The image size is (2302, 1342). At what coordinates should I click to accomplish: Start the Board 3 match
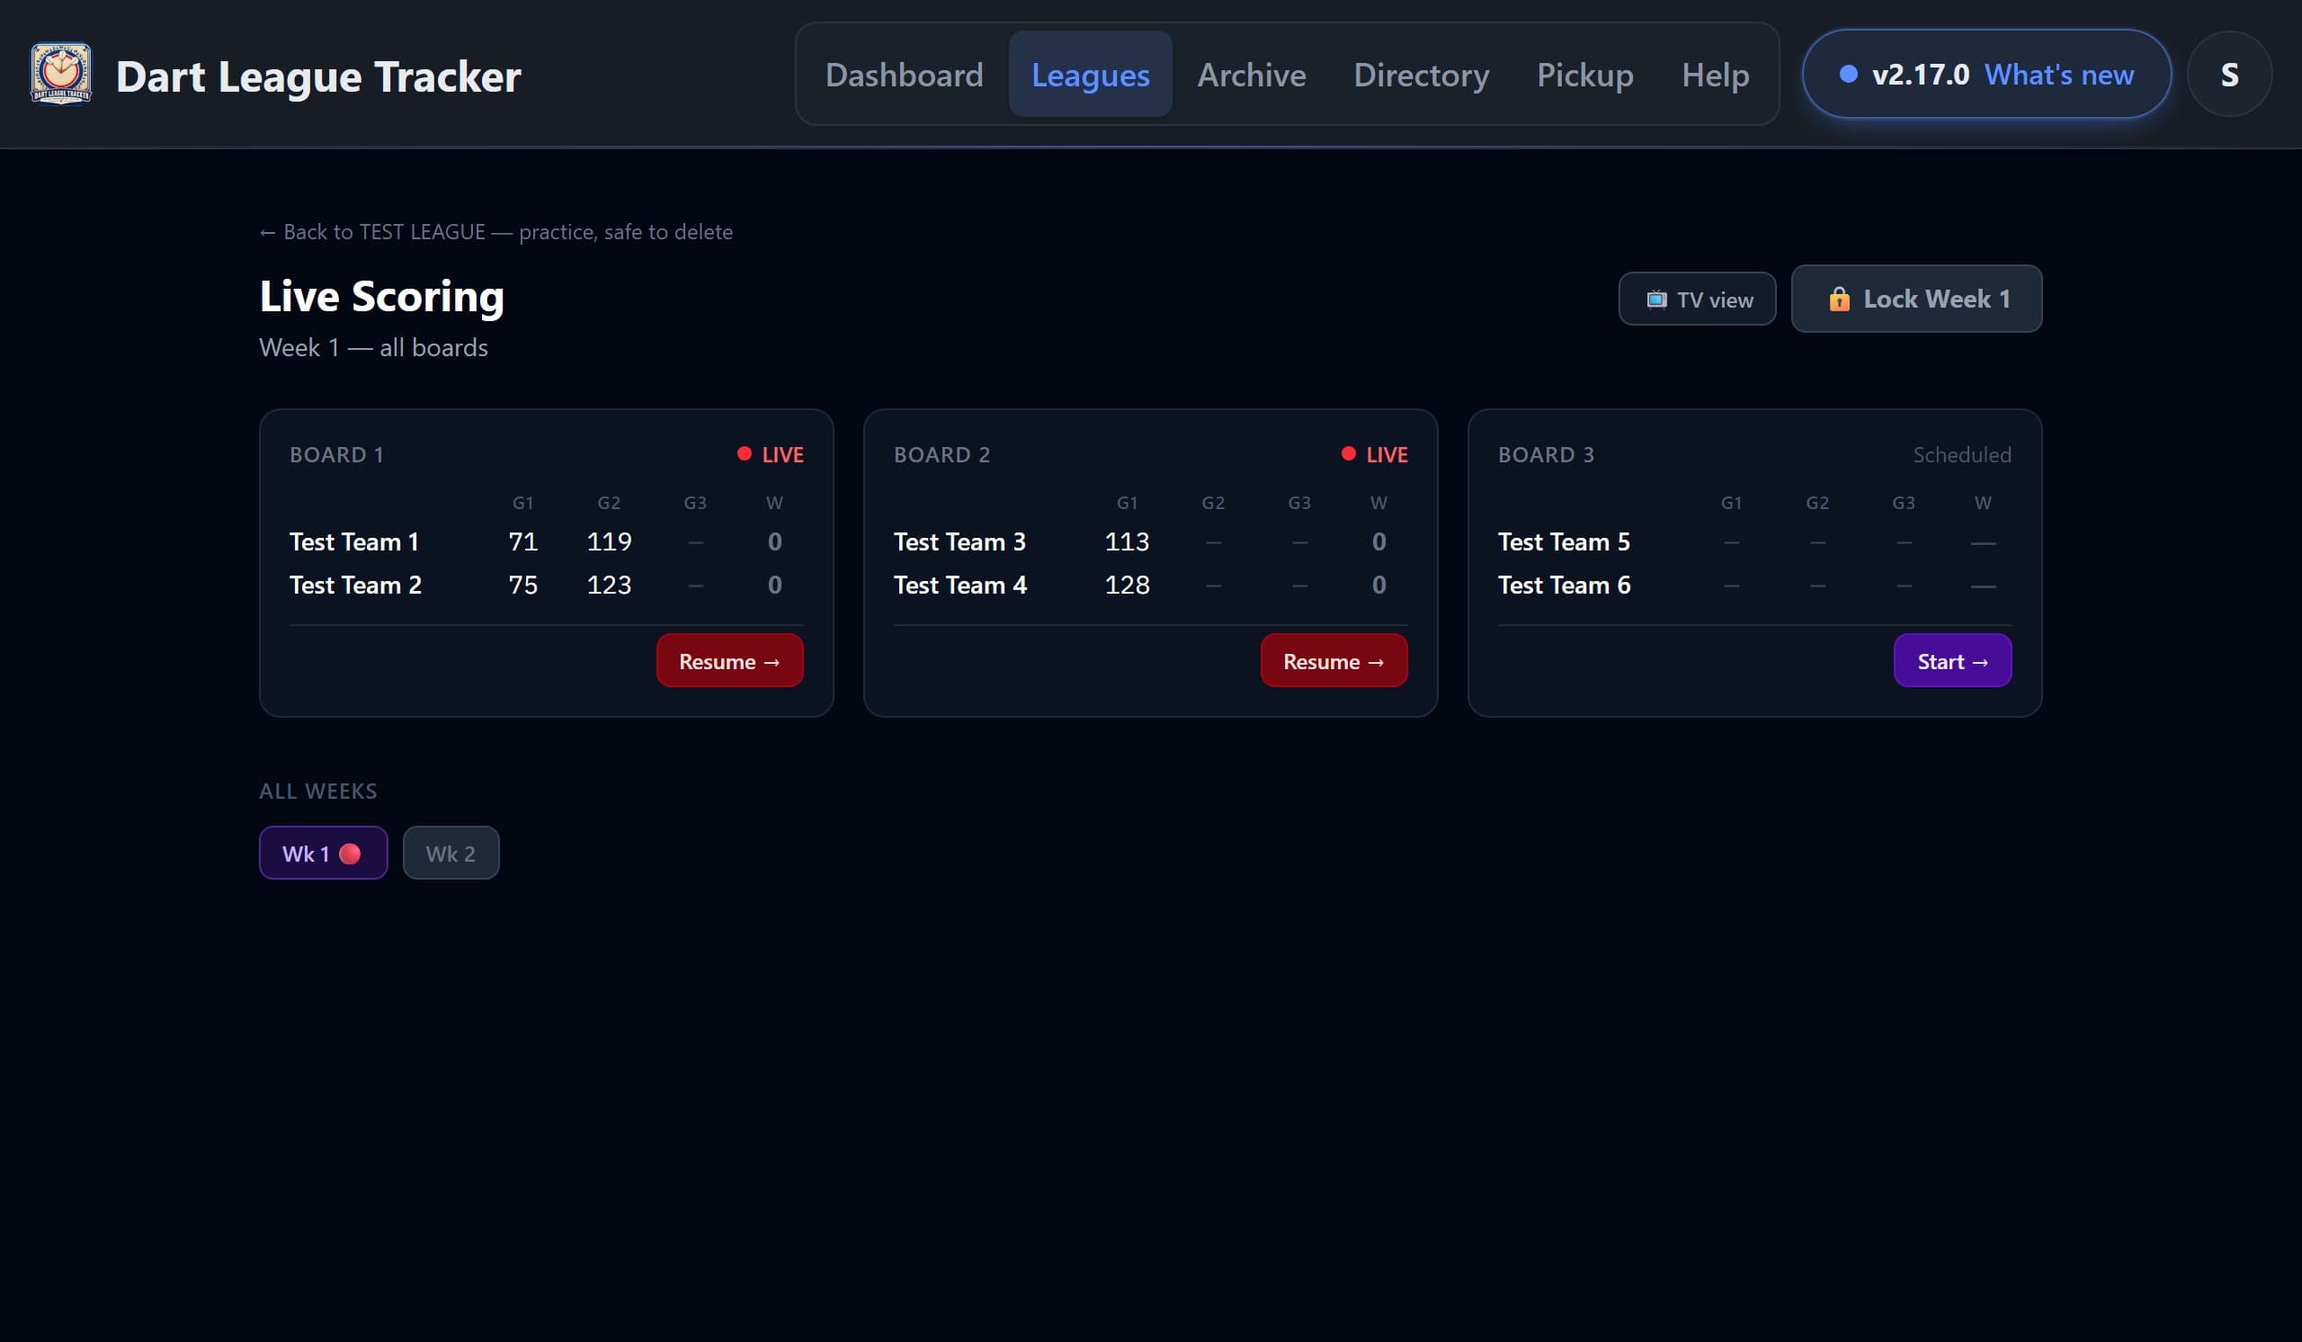pos(1952,660)
